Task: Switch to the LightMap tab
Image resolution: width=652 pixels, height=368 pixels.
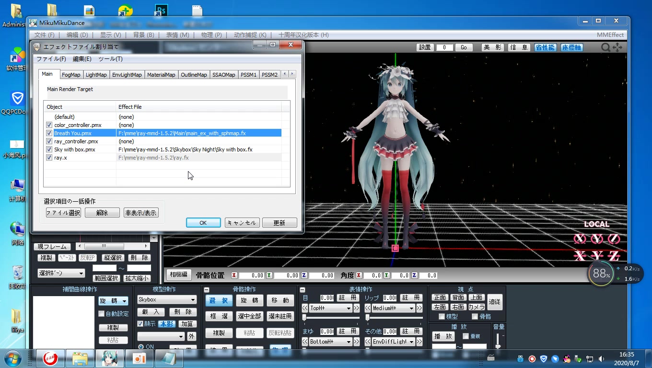Action: coord(96,75)
